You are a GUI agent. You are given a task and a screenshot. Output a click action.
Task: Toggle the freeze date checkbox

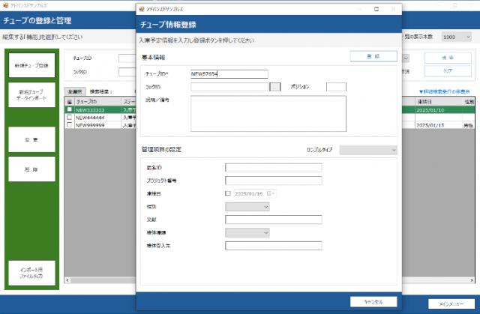(229, 193)
